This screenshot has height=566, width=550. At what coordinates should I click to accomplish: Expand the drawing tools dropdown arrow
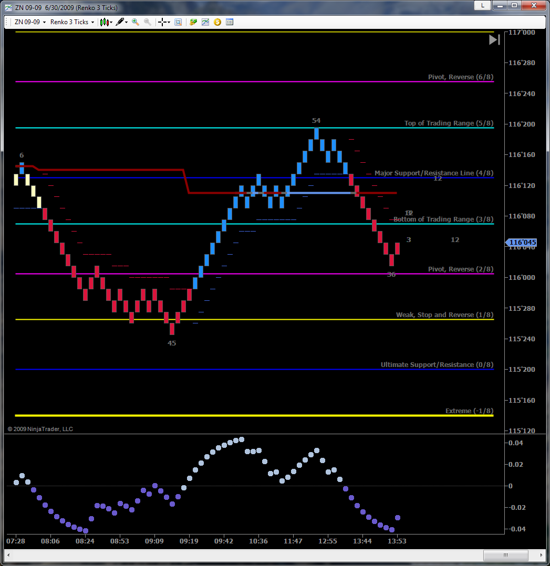[127, 23]
